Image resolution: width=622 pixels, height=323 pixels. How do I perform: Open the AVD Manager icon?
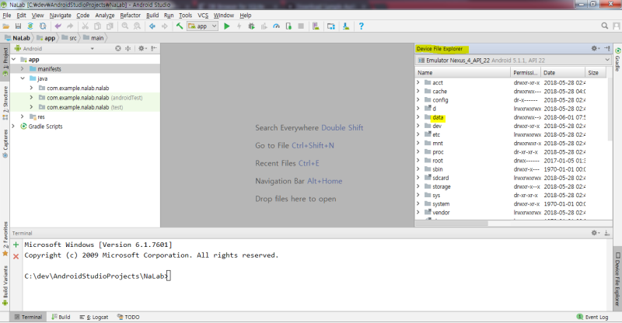pyautogui.click(x=316, y=26)
